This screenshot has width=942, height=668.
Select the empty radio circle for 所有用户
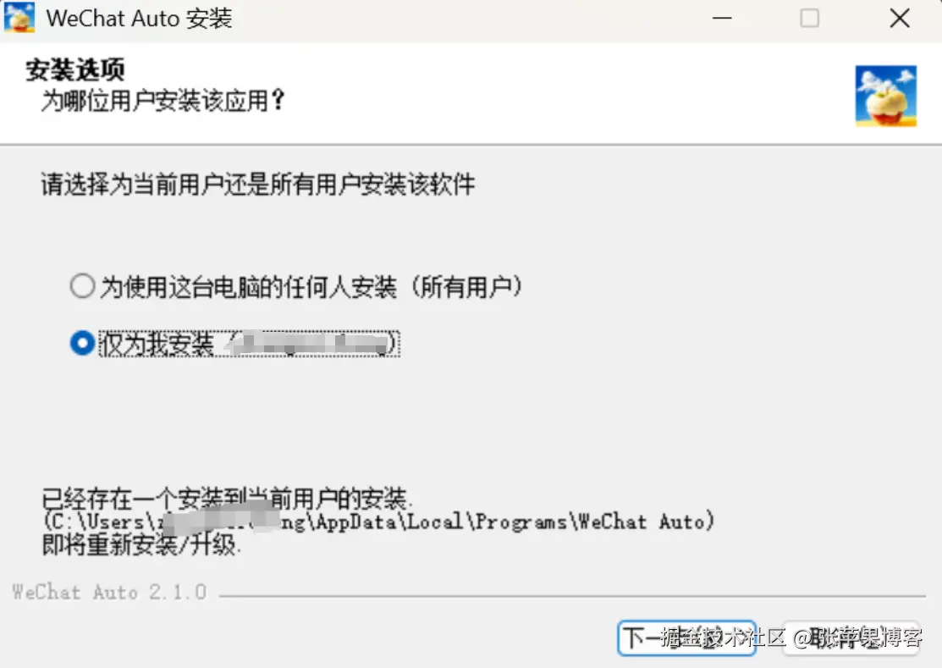82,286
